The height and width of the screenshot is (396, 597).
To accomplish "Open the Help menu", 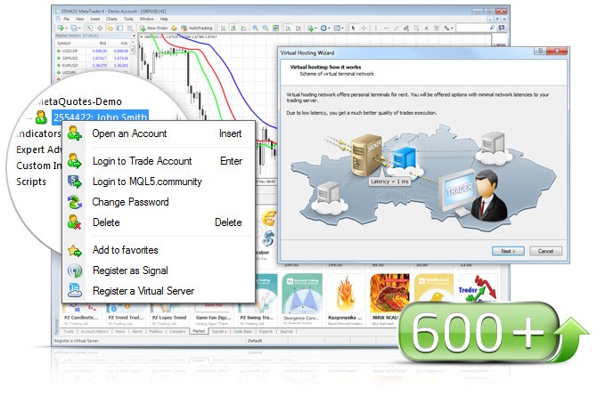I will 164,19.
